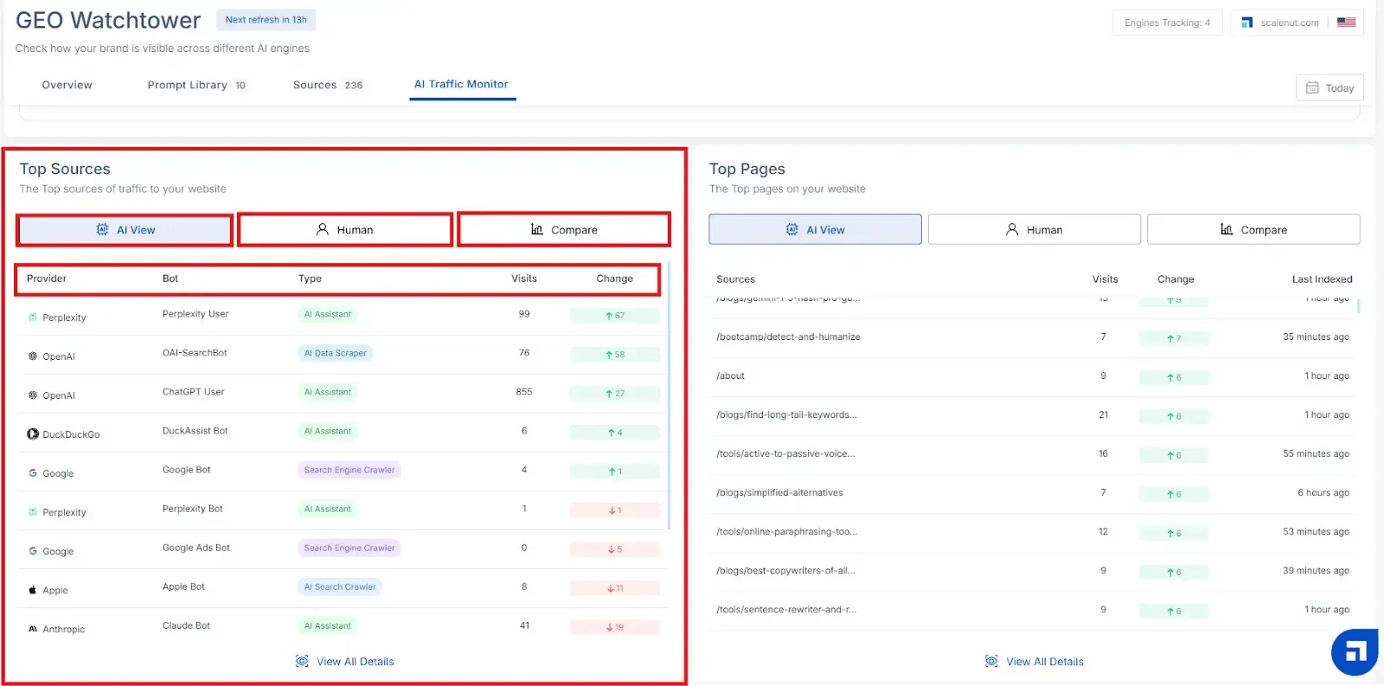Switch Top Sources to Human view

345,230
